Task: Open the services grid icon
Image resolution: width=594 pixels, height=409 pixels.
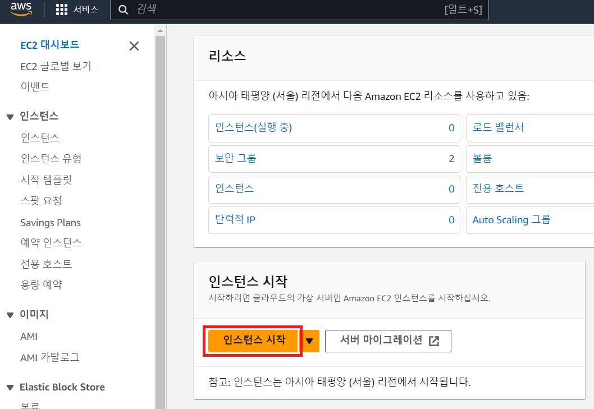Action: click(61, 10)
